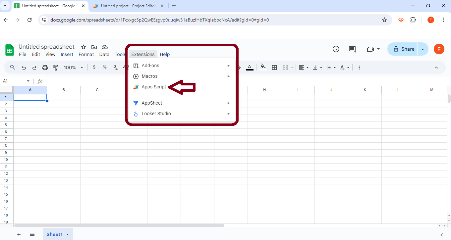Image resolution: width=451 pixels, height=240 pixels.
Task: Start a new video call
Action: (370, 49)
